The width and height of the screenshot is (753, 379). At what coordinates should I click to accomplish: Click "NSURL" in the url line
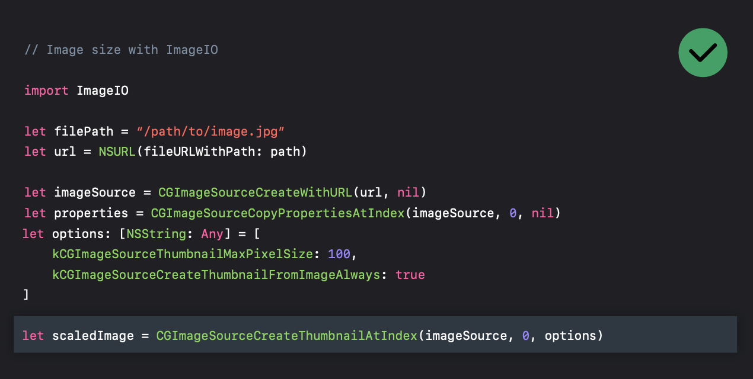117,152
